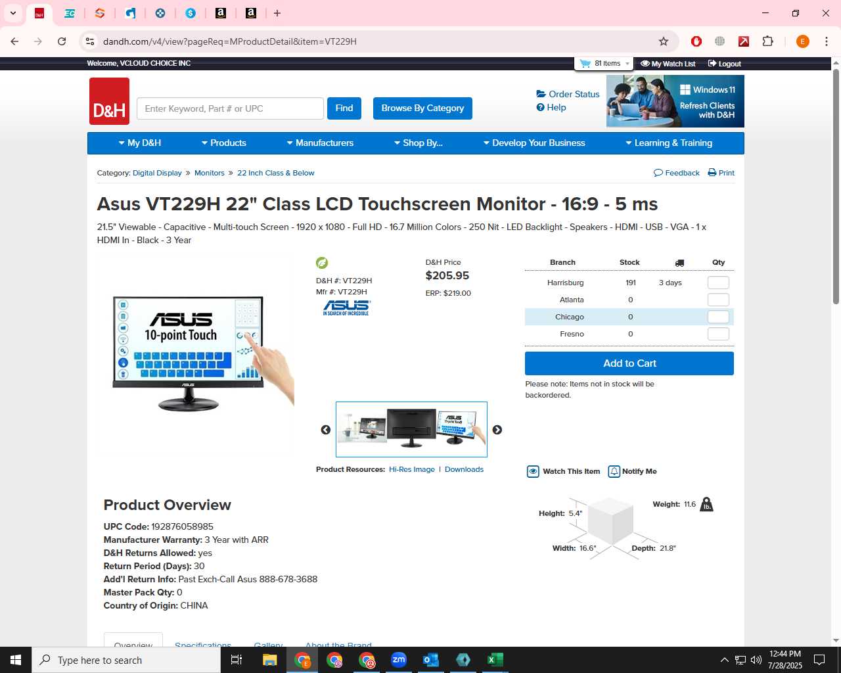
Task: Bookmark page with the star icon
Action: (664, 41)
